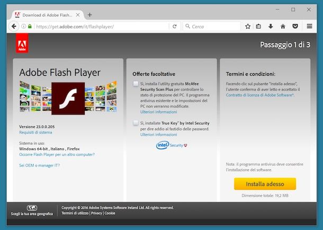Open Cookie footer link
The width and height of the screenshot is (323, 230).
(x=110, y=213)
